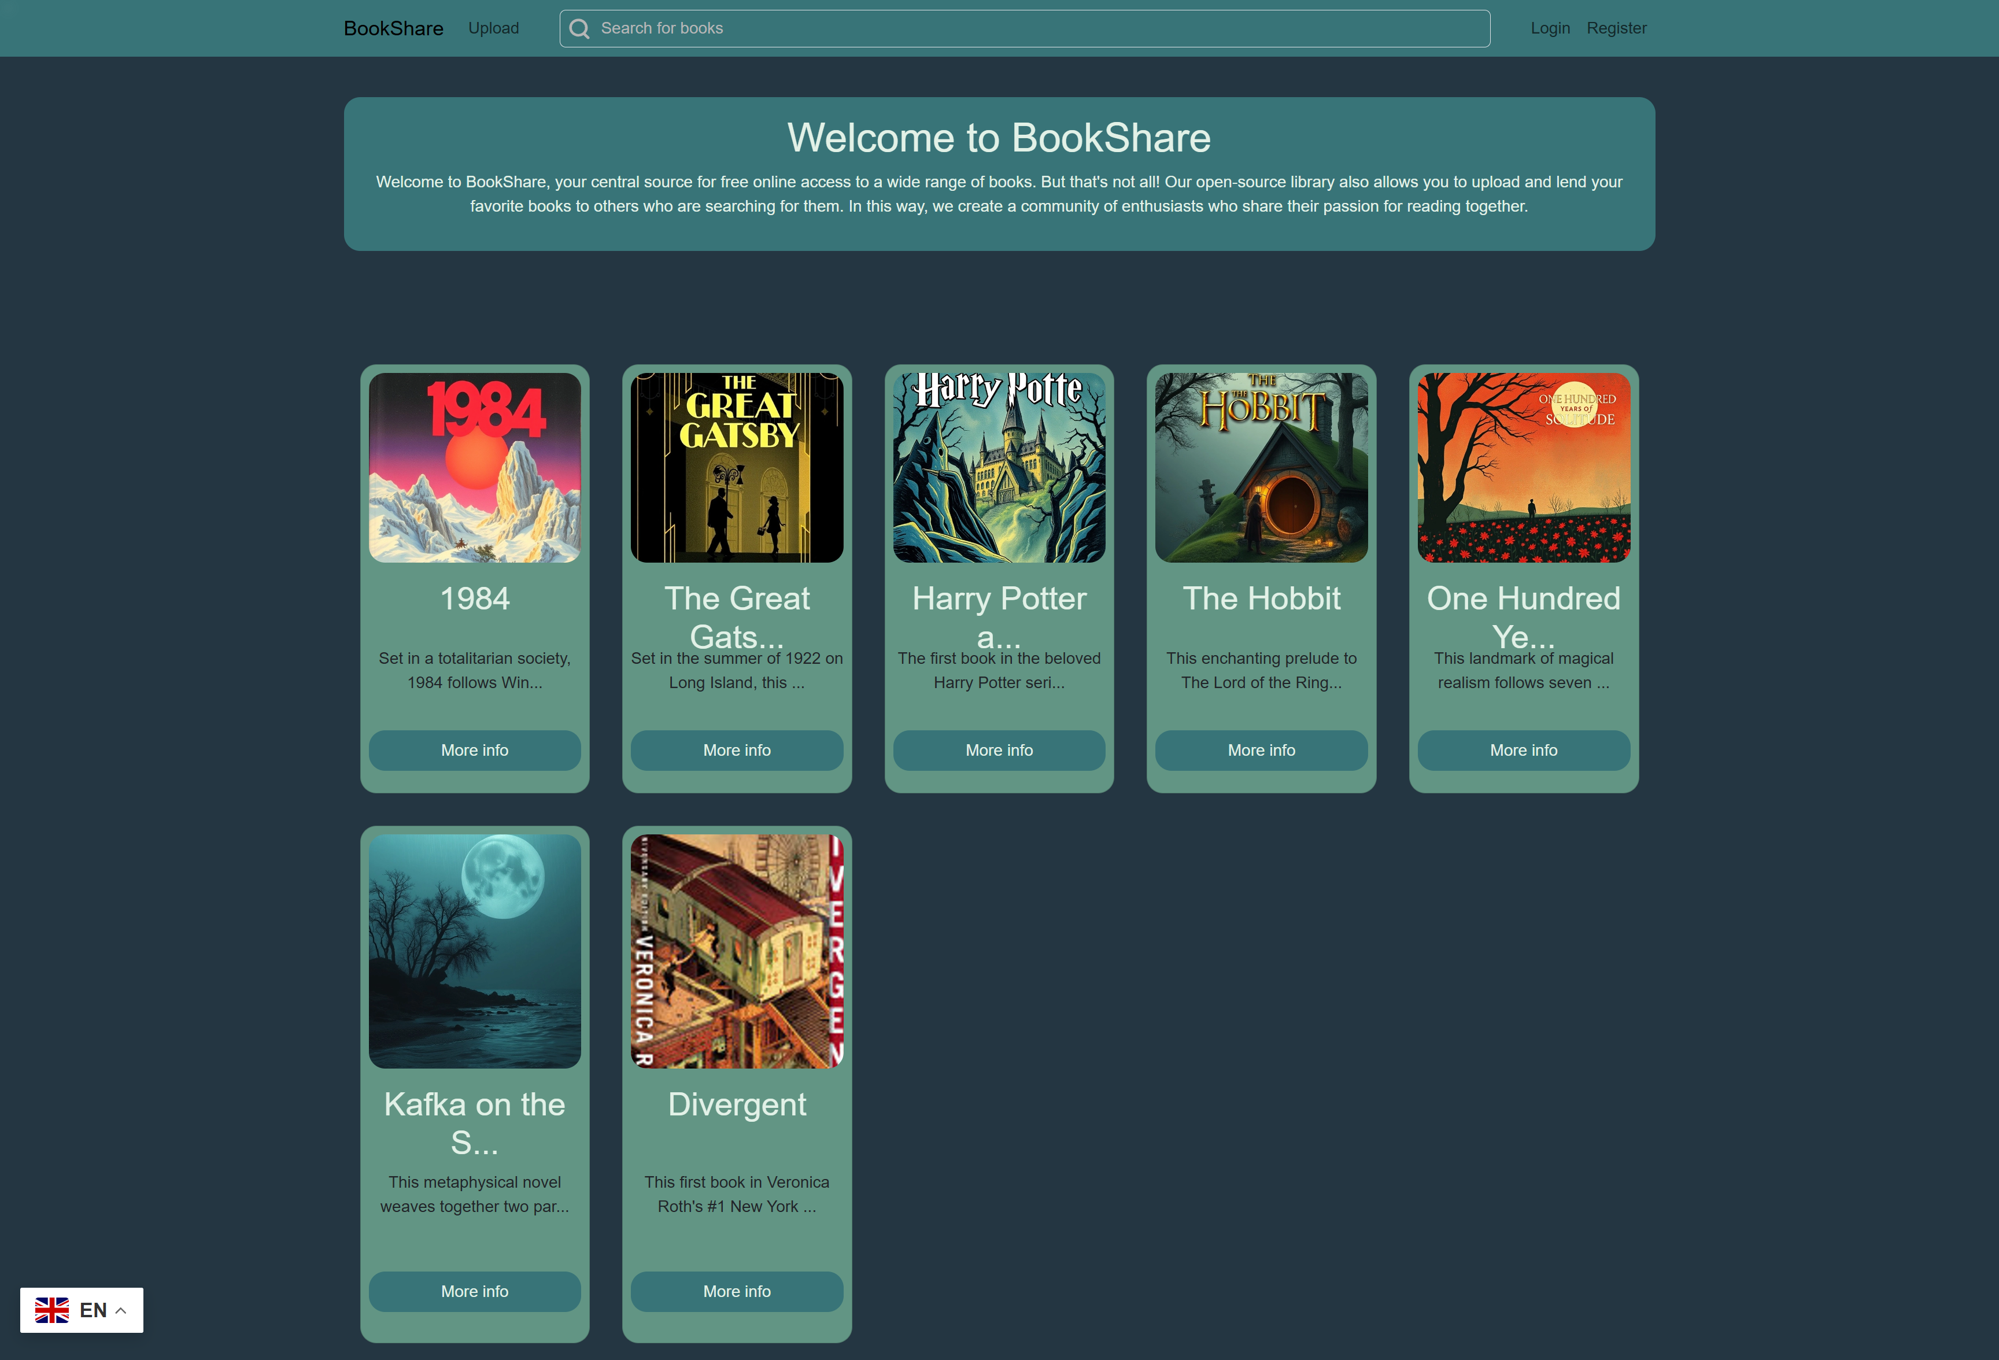
Task: Click into the Search for books field
Action: (x=1023, y=28)
